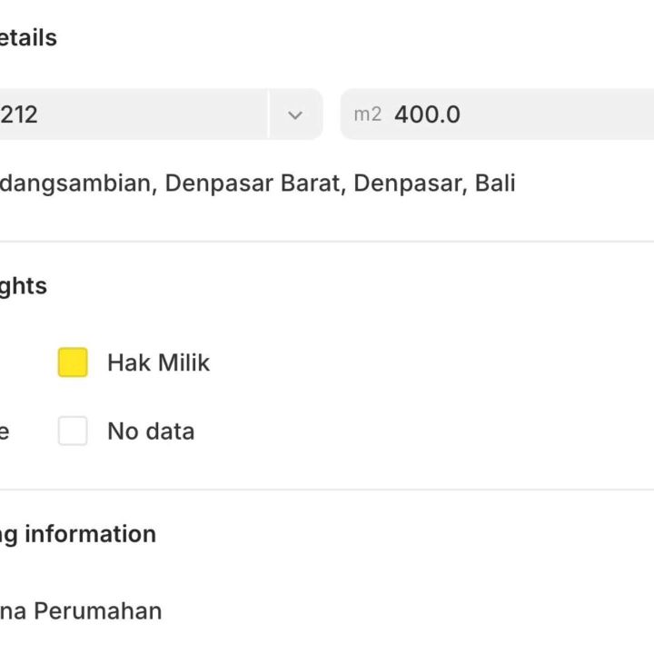The image size is (654, 654).
Task: Click the yellow Hak Milik color swatch
Action: click(73, 362)
